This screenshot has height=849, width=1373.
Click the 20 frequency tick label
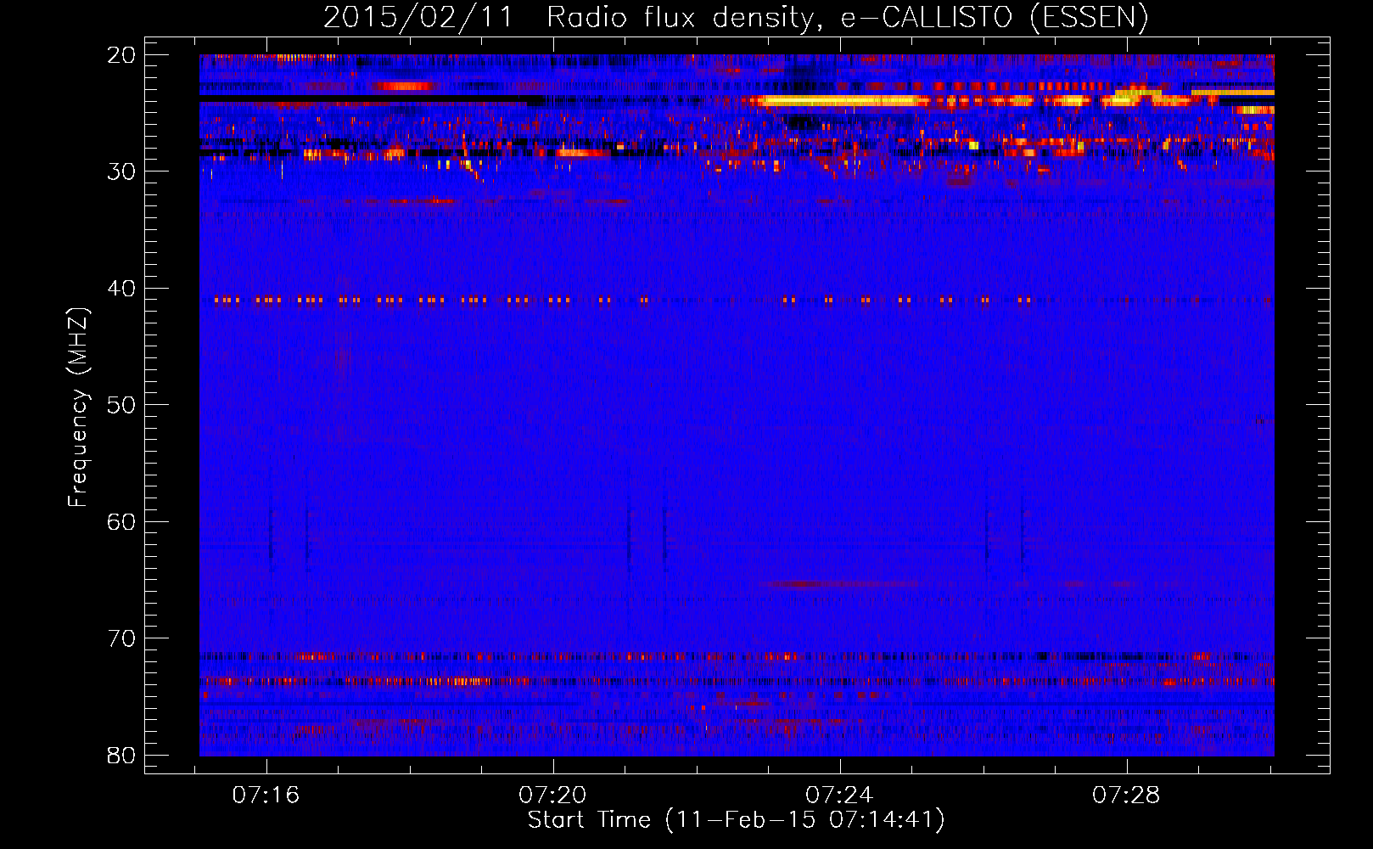(x=121, y=55)
